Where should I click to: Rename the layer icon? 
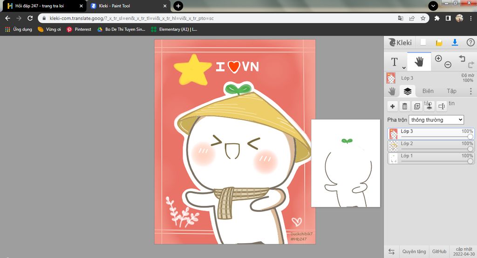(442, 106)
